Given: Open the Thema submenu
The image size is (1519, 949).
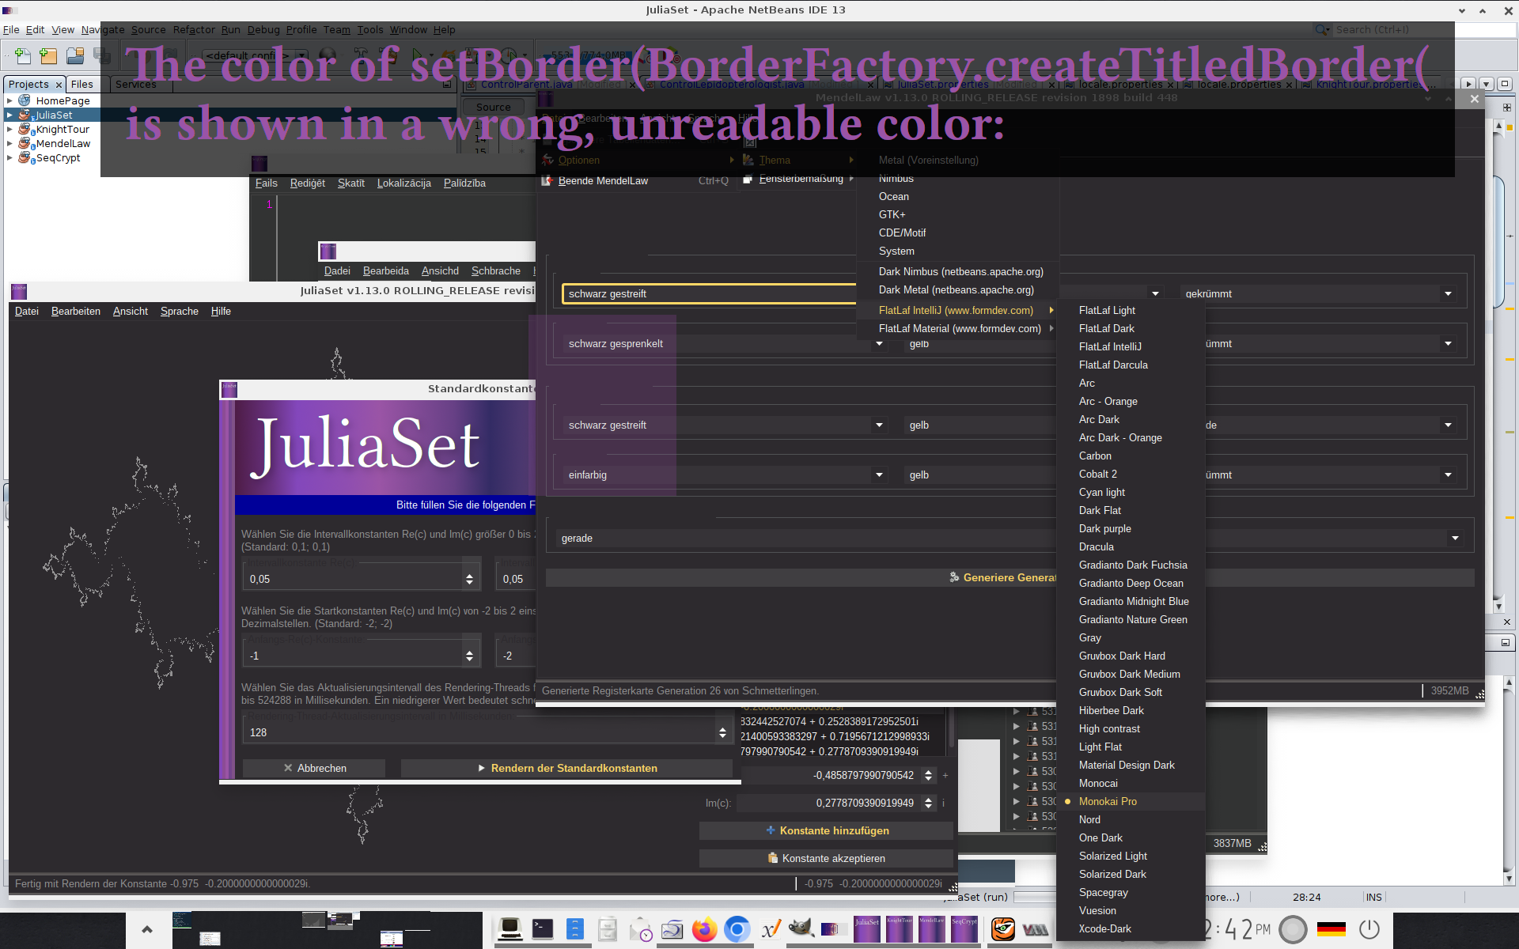Looking at the screenshot, I should [776, 160].
